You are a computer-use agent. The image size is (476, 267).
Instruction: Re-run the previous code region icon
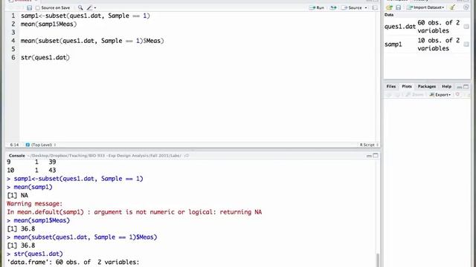333,7
